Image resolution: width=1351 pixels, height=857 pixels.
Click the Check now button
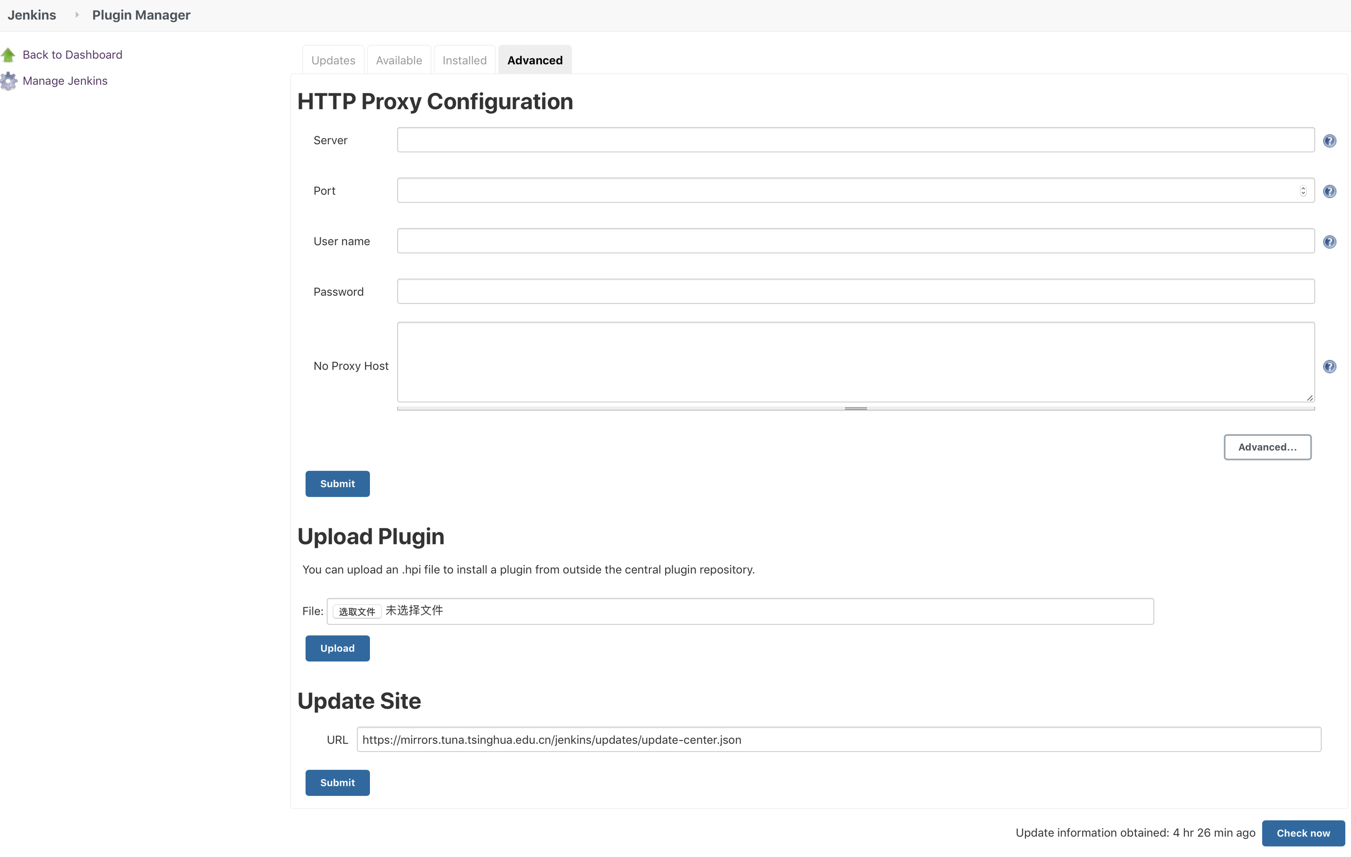pyautogui.click(x=1303, y=833)
